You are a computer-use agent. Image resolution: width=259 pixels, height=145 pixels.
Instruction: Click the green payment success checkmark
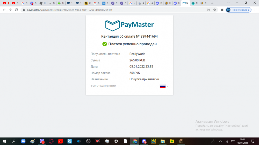click(105, 44)
